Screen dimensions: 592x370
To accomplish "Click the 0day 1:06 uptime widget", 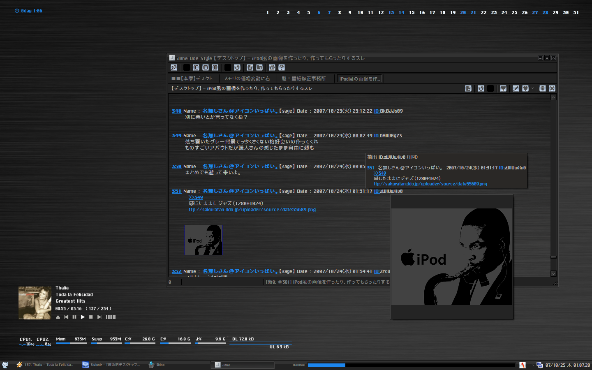I will (28, 11).
